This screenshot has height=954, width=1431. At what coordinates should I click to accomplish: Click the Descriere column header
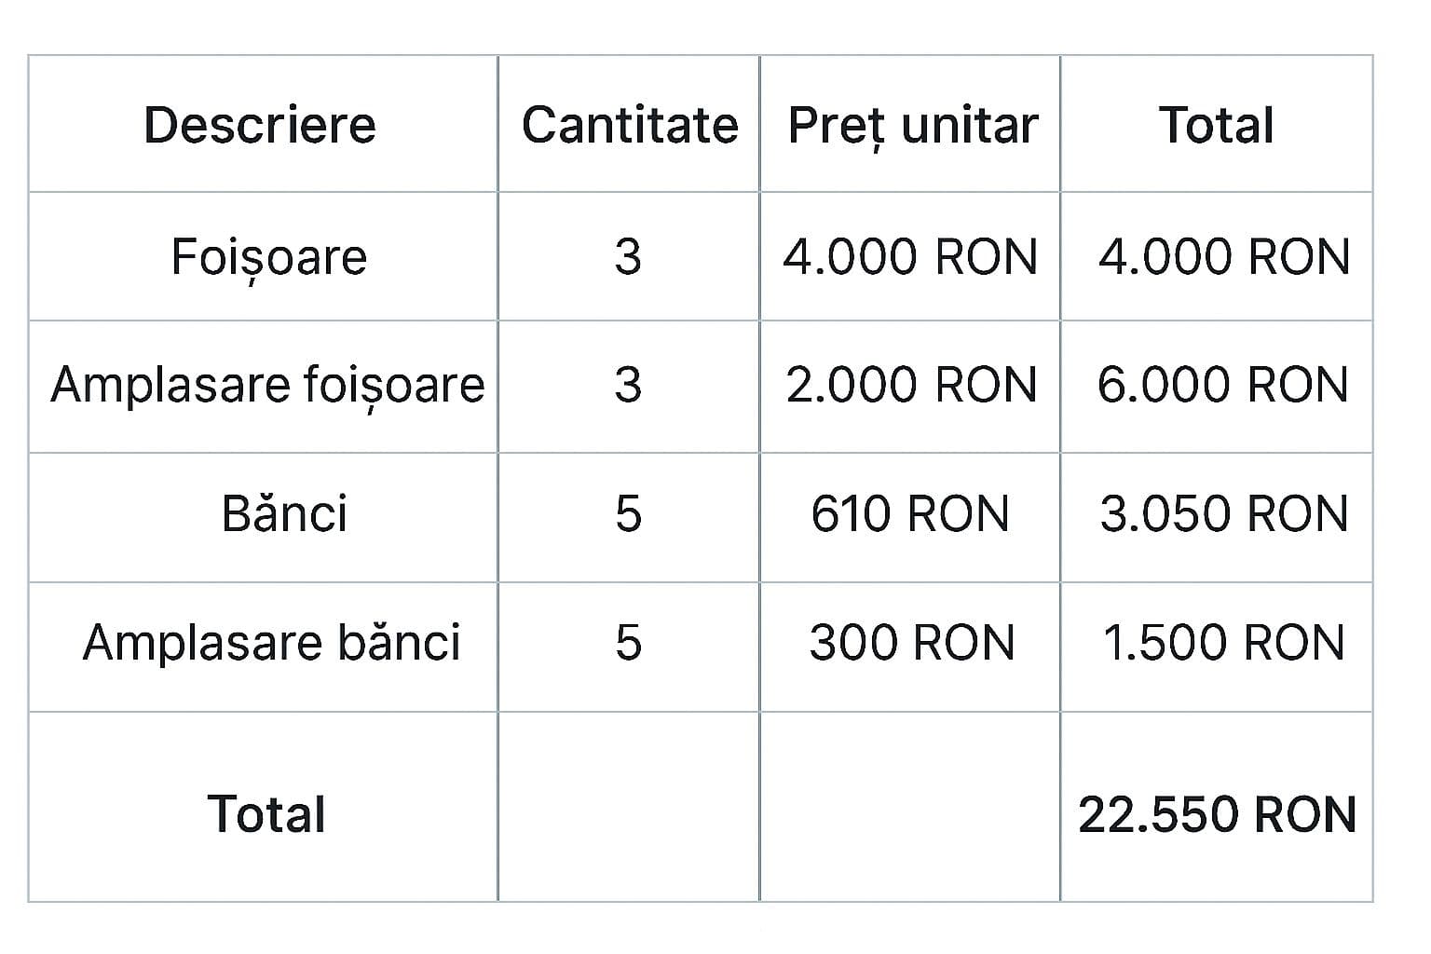coord(260,125)
